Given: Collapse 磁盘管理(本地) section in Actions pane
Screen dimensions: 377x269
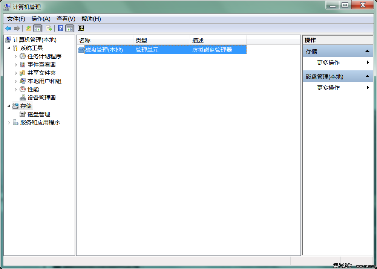Looking at the screenshot, I should pyautogui.click(x=367, y=76).
